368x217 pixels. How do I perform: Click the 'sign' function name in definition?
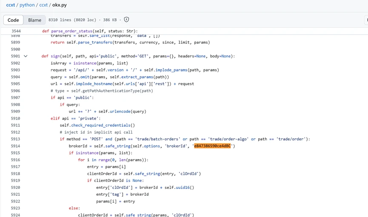pyautogui.click(x=54, y=56)
